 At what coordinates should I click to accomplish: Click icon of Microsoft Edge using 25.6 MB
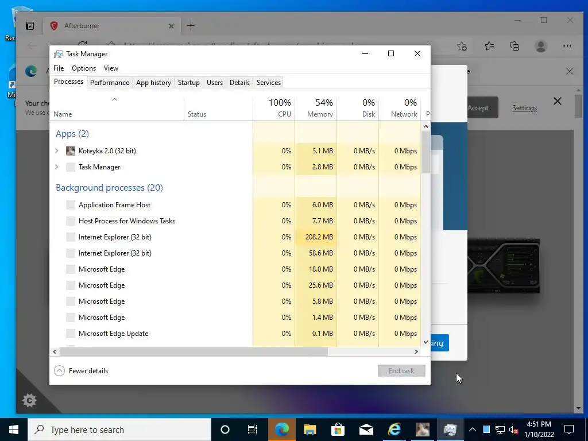click(x=71, y=285)
